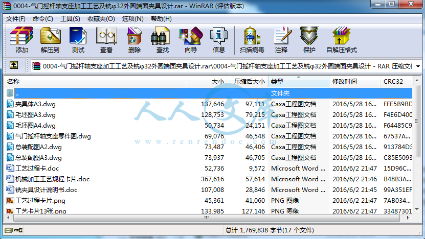Screen dimensions: 425x239
Task: Select the file 工艺过程卡片.png
Action: coord(40,201)
